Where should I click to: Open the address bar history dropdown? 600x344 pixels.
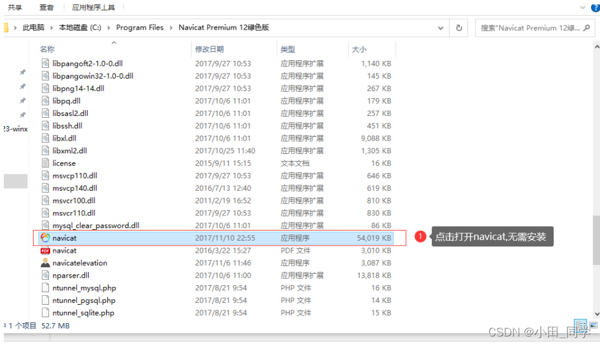pyautogui.click(x=441, y=28)
